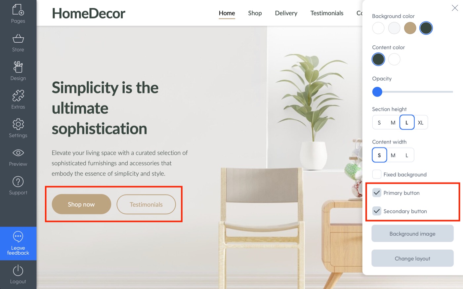This screenshot has width=463, height=289.
Task: Uncheck the Secondary button checkbox
Action: (x=377, y=211)
